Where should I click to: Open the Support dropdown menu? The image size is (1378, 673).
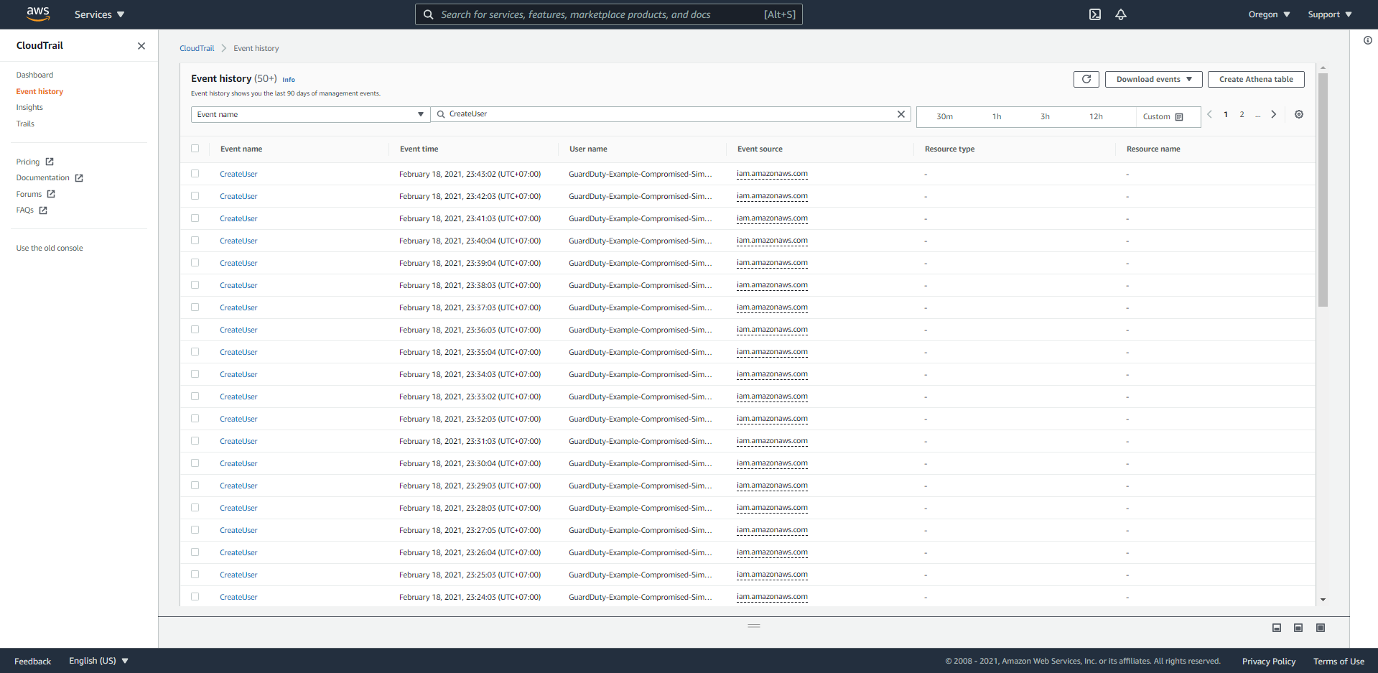point(1330,14)
